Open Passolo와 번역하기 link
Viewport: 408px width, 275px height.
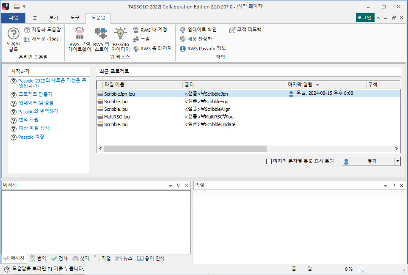coord(38,111)
